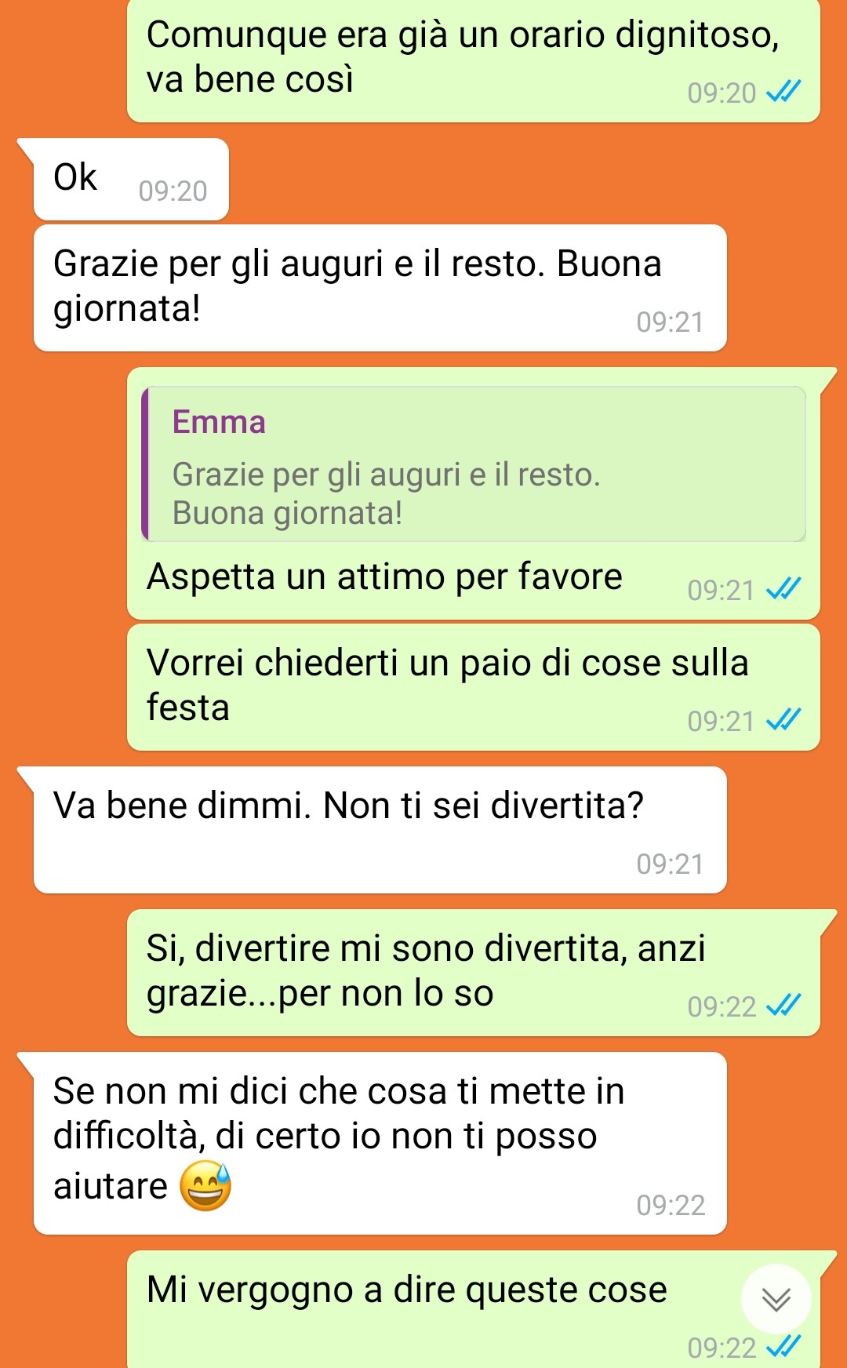
Task: Open quoted Emma reply preview
Action: coord(474,464)
